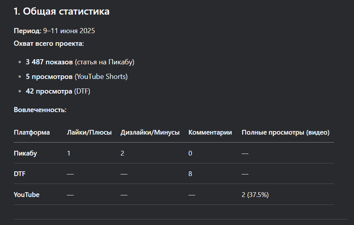
Task: Click the "1. Общая статистика" heading
Action: coord(61,11)
